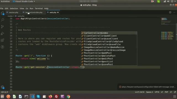The image size is (177, 99).
Task: Click screen recording indicator in top bar
Action: pos(152,1)
